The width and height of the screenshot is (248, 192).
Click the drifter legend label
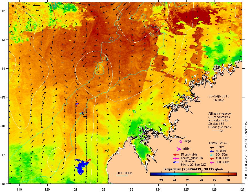point(187,149)
